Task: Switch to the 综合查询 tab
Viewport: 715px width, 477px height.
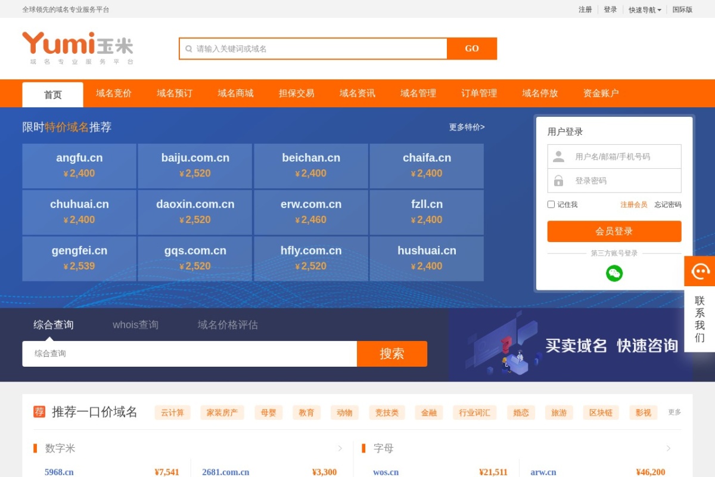Action: coord(54,325)
